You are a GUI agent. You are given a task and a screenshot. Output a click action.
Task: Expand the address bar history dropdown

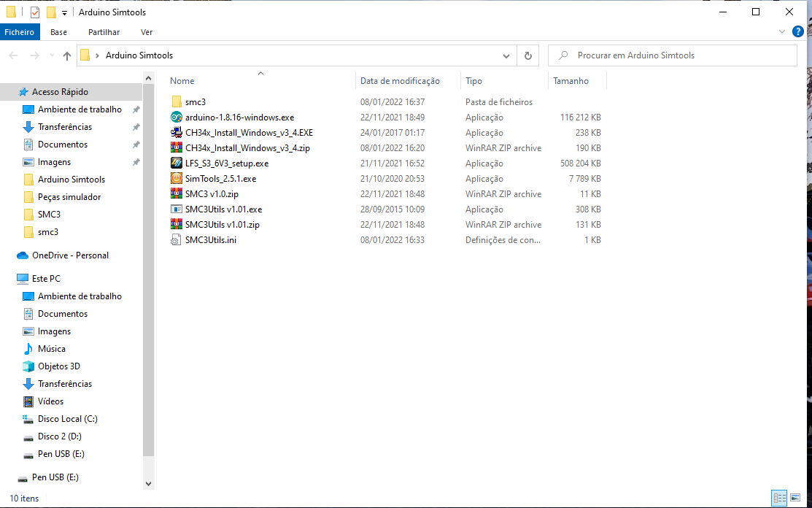pos(506,56)
